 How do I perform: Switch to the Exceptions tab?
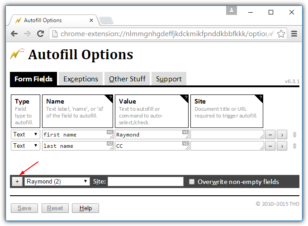click(x=81, y=79)
